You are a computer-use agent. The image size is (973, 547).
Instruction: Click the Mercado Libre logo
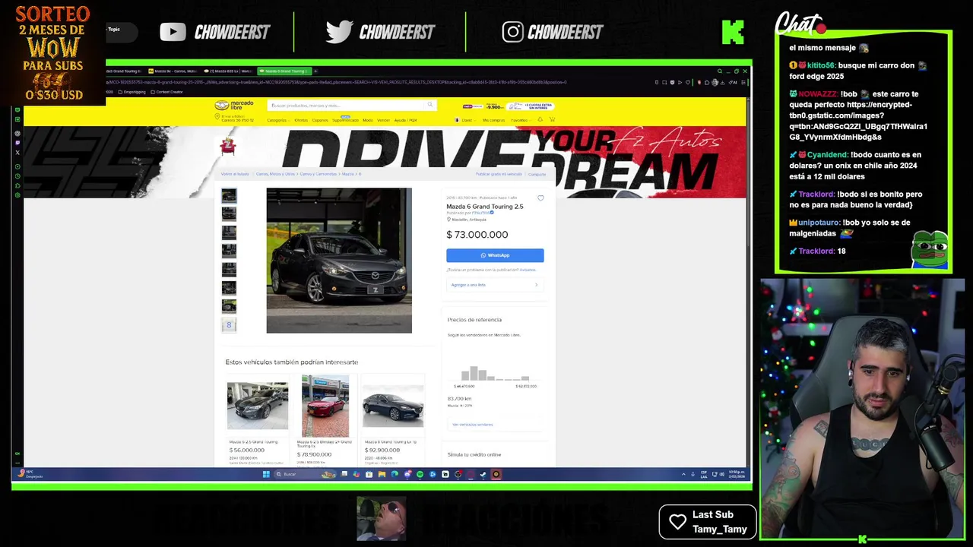[233, 106]
